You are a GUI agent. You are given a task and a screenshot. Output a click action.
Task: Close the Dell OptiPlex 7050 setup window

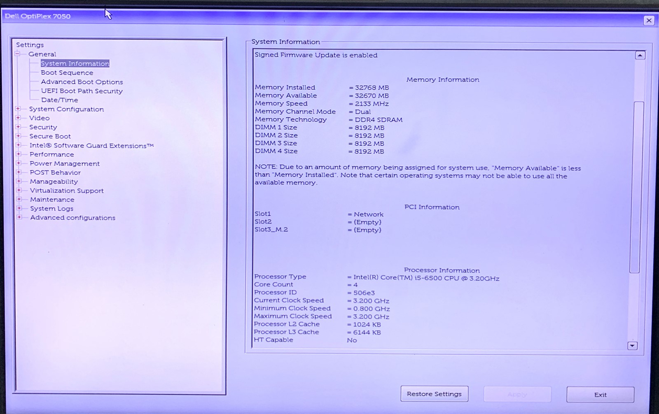coord(649,20)
